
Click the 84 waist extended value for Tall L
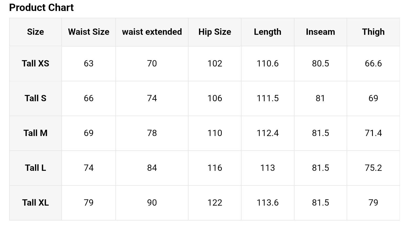pyautogui.click(x=152, y=168)
